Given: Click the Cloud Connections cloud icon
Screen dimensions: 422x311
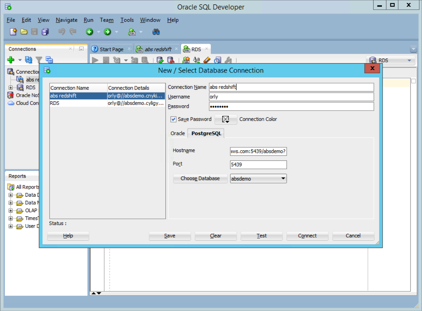Looking at the screenshot, I should point(11,103).
